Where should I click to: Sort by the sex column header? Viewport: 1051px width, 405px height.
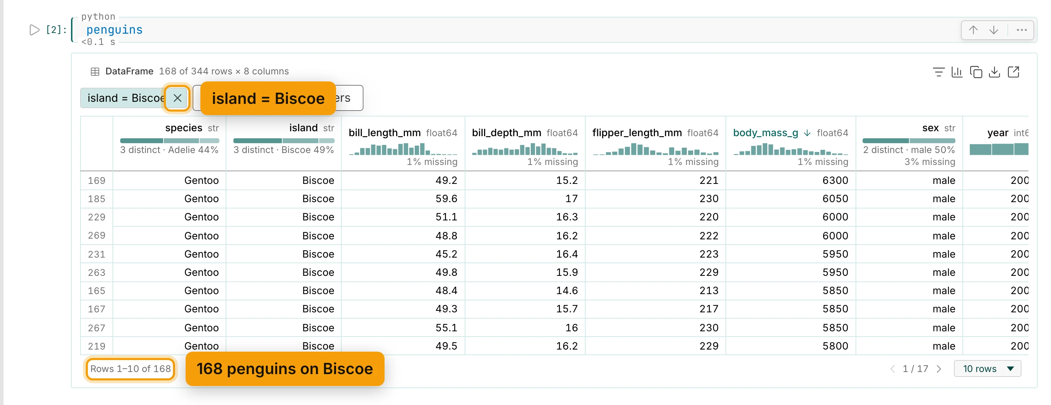930,128
